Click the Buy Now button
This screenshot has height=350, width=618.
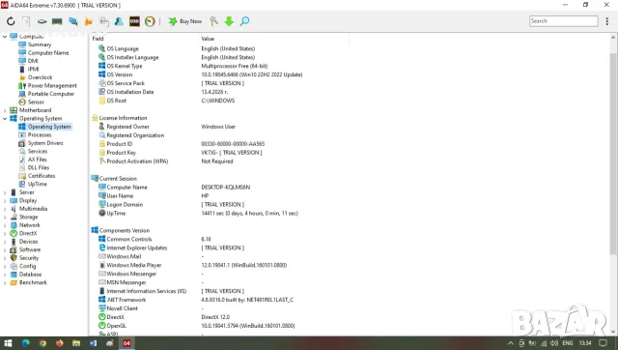[x=185, y=21]
